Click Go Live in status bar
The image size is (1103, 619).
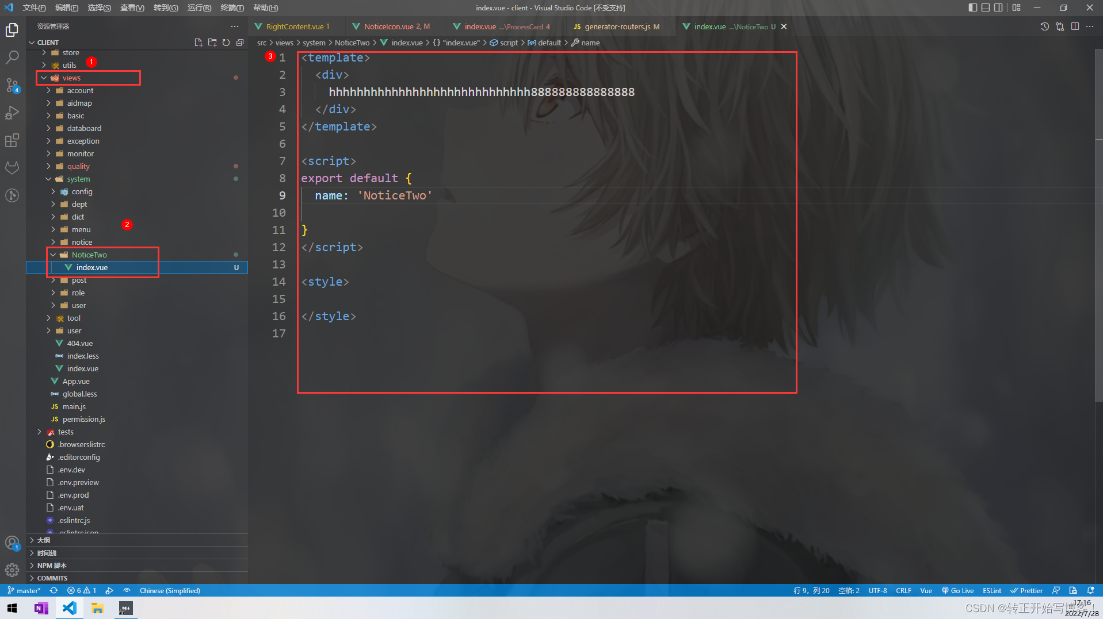[957, 590]
